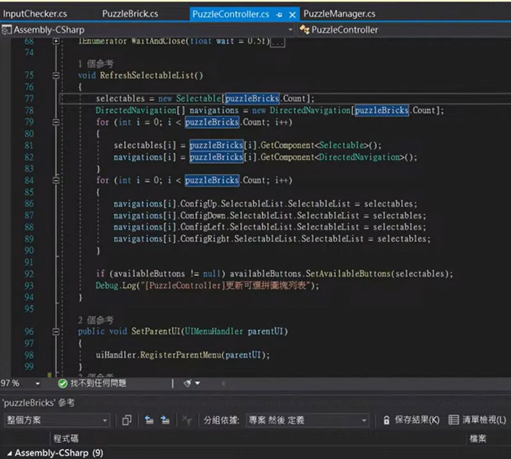Expand the collapsed WaitAndClose method
This screenshot has width=511, height=459.
[x=56, y=41]
